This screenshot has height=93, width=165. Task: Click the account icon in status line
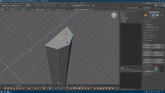coord(94,5)
